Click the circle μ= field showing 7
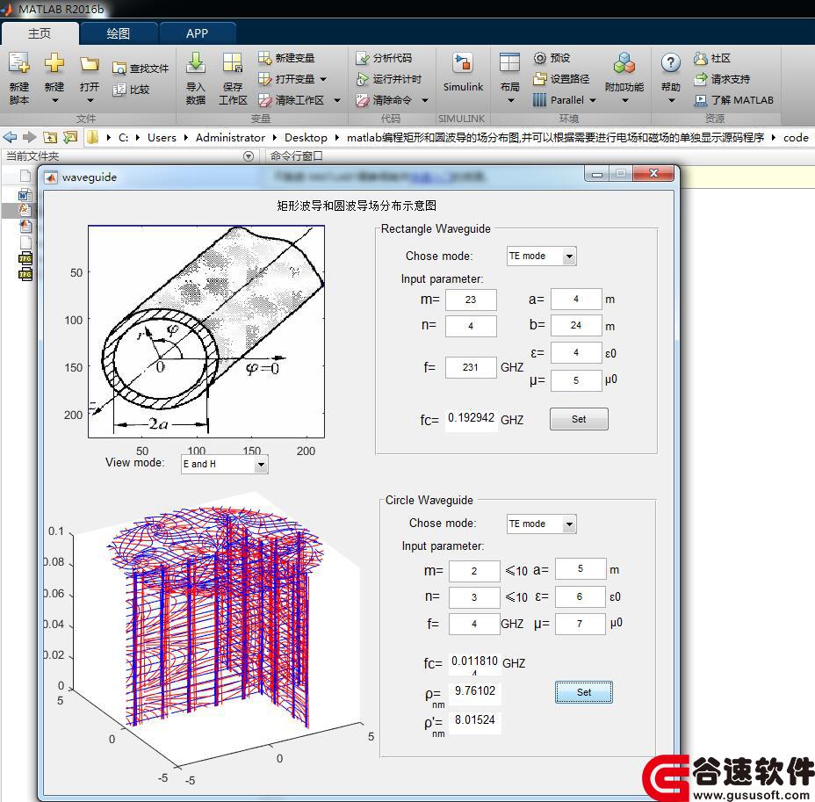Image resolution: width=815 pixels, height=802 pixels. click(x=580, y=624)
